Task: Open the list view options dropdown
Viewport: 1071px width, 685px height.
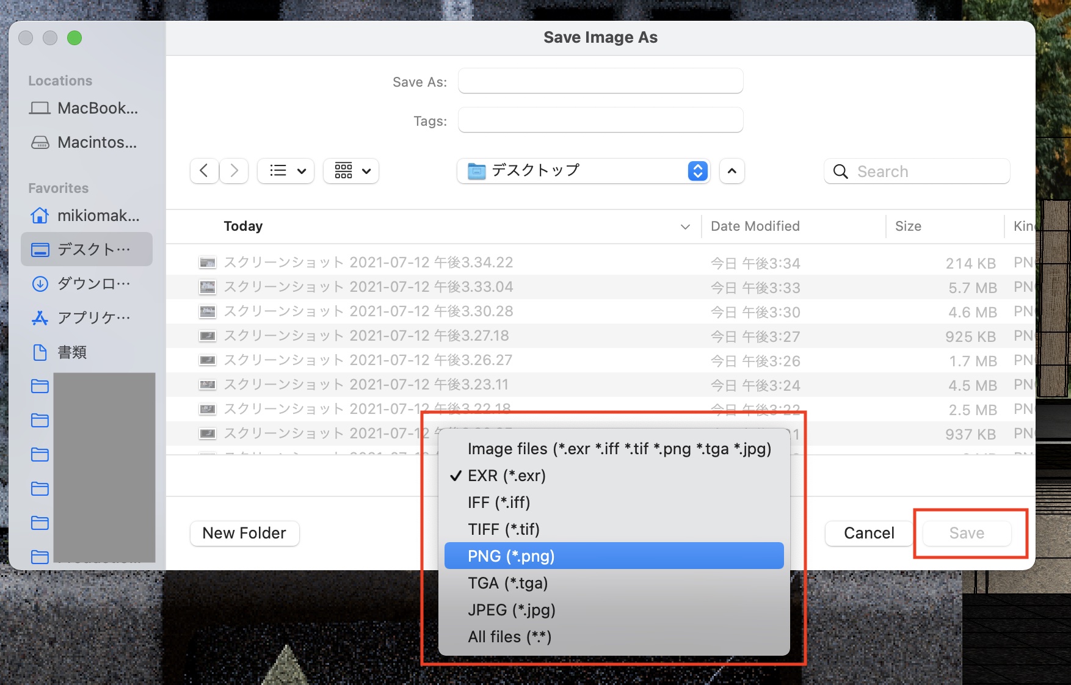Action: click(x=286, y=171)
